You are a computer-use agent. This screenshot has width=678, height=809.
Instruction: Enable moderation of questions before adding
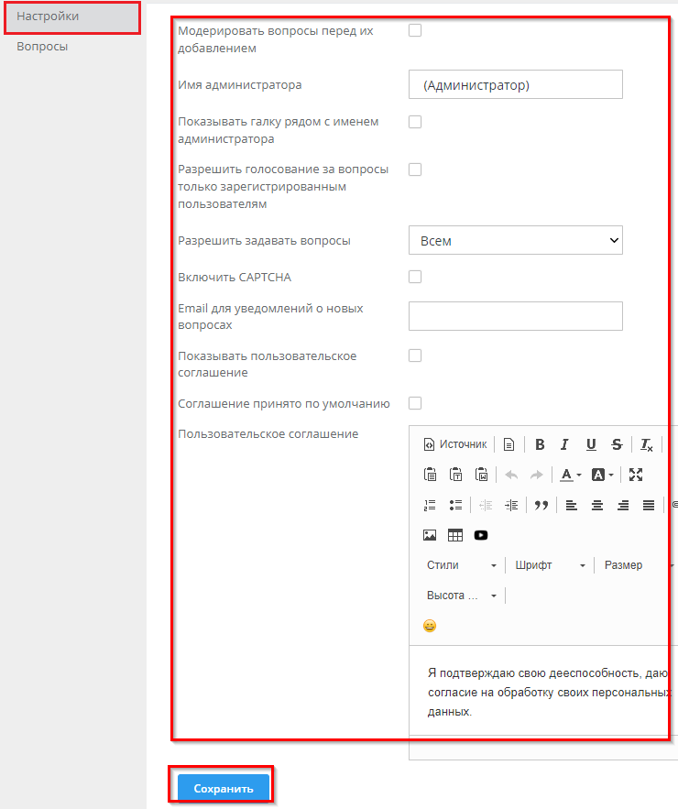415,30
